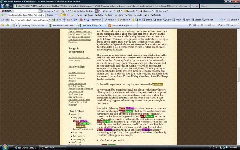Open the mail envelope icon on Comcast toolbar
Viewport: 240px width, 150px height.
(68, 11)
